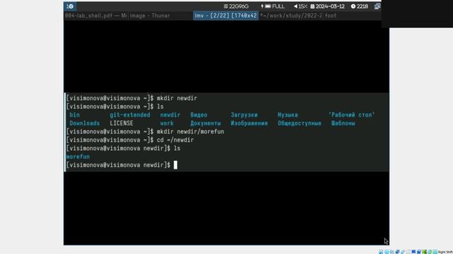Click the 'Downloads' directory name
Screen dimensions: 453x254
coord(85,123)
